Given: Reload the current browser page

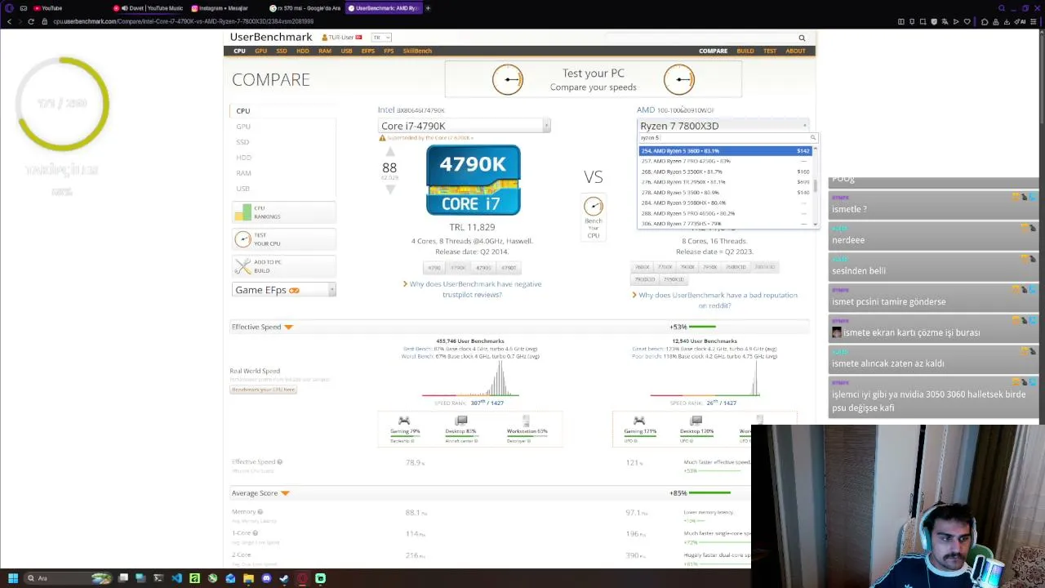Looking at the screenshot, I should coord(31,21).
